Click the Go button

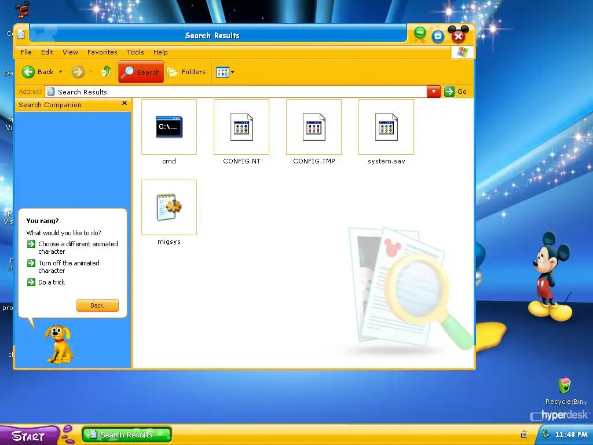click(x=456, y=92)
